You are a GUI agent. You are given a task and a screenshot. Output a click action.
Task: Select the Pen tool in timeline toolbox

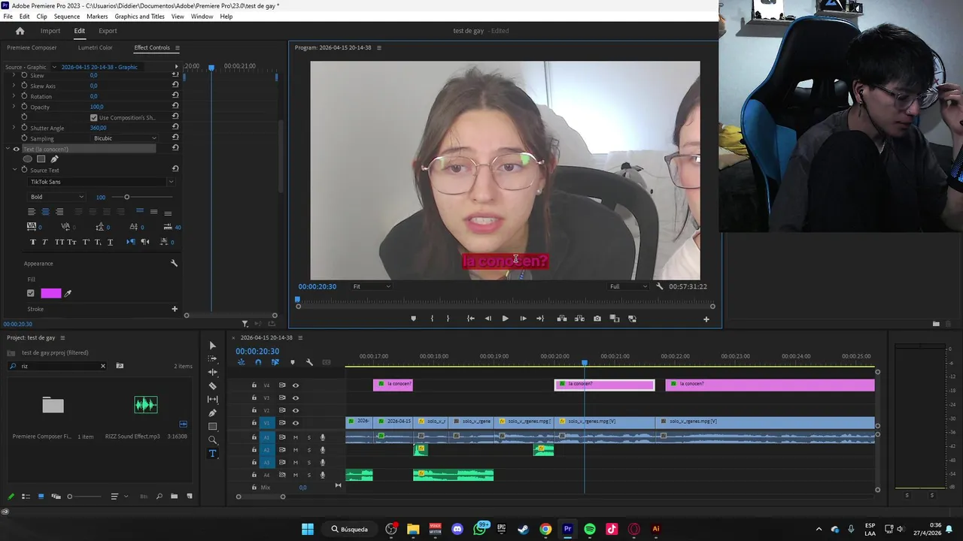tap(213, 413)
